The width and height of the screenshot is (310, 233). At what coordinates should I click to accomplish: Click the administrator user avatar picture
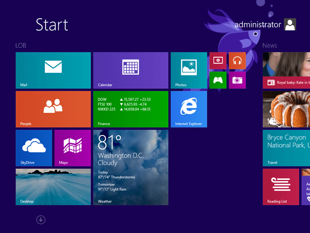point(290,25)
